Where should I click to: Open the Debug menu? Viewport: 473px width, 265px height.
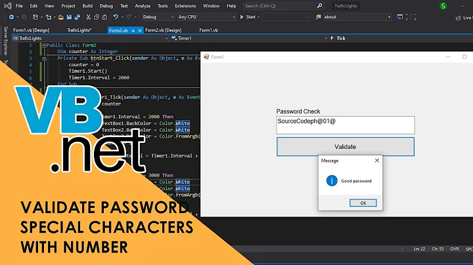(x=106, y=6)
